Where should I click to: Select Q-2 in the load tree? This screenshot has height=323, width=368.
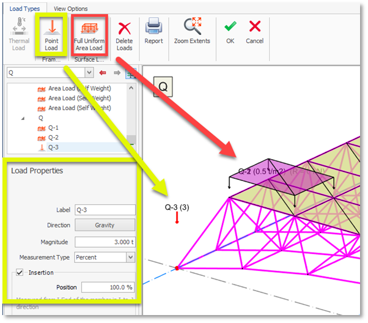point(53,138)
